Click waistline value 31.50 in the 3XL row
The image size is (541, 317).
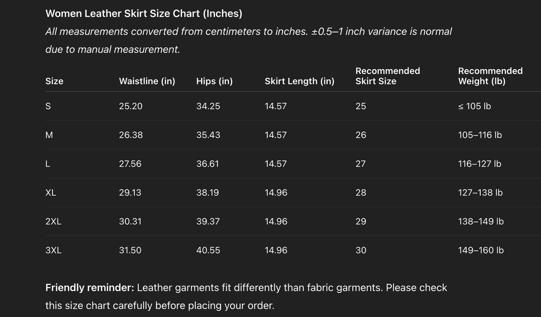130,250
